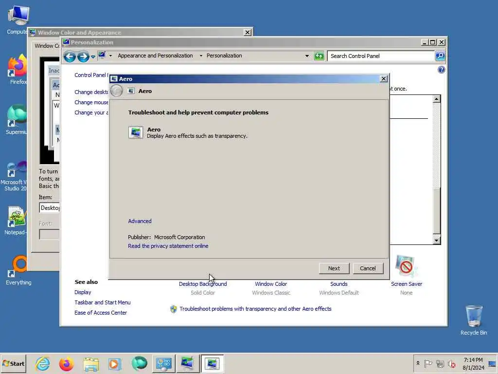Open the Screen Saver link text
Image resolution: width=498 pixels, height=374 pixels.
[x=407, y=284]
